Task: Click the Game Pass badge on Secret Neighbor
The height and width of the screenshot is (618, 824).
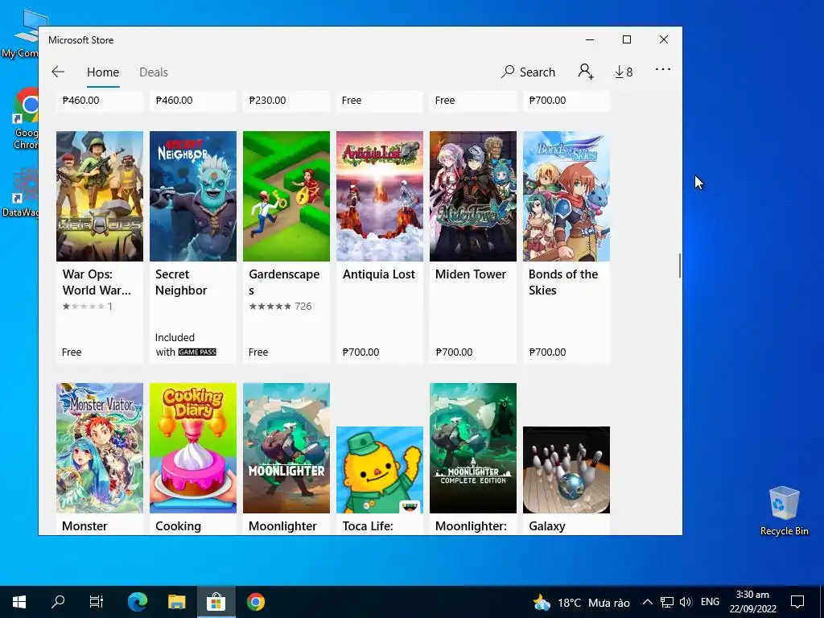Action: tap(197, 352)
